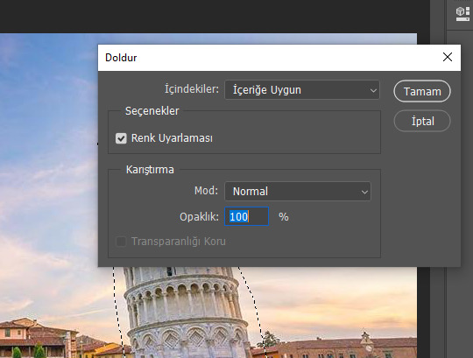Screen dimensions: 473x358
Task: Toggle the Renk Uyarlaması checkbox
Action: pyautogui.click(x=121, y=138)
